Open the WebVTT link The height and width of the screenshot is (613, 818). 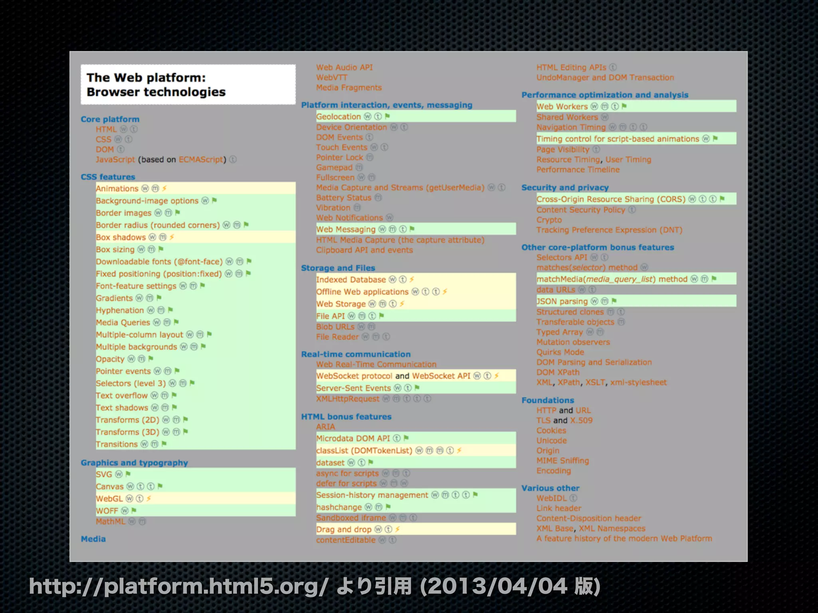click(332, 77)
